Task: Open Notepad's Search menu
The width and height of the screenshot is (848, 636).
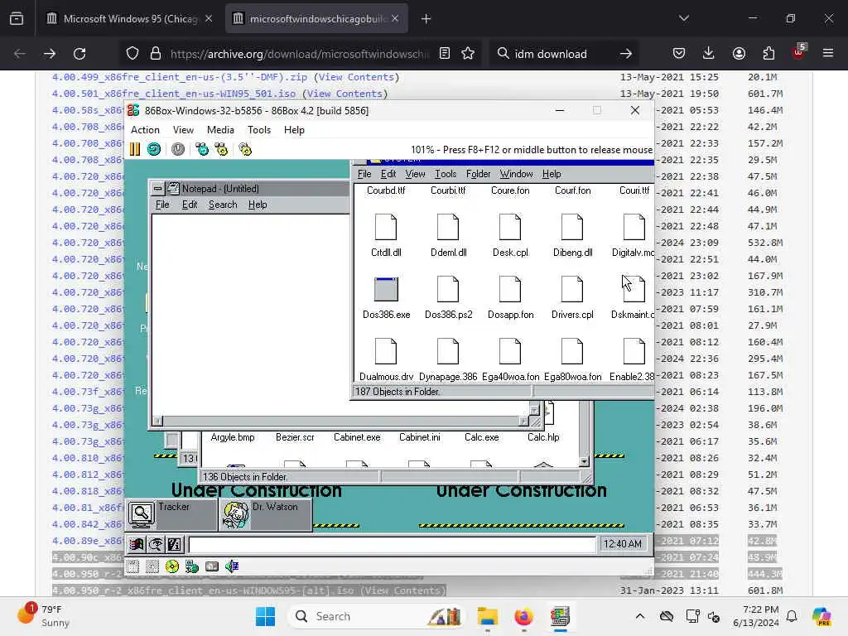Action: pos(223,205)
